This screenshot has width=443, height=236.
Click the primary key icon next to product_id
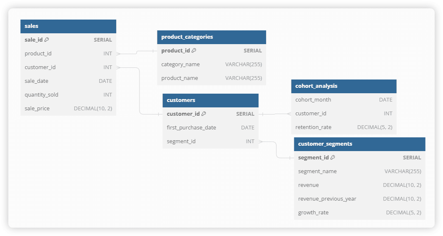(194, 50)
